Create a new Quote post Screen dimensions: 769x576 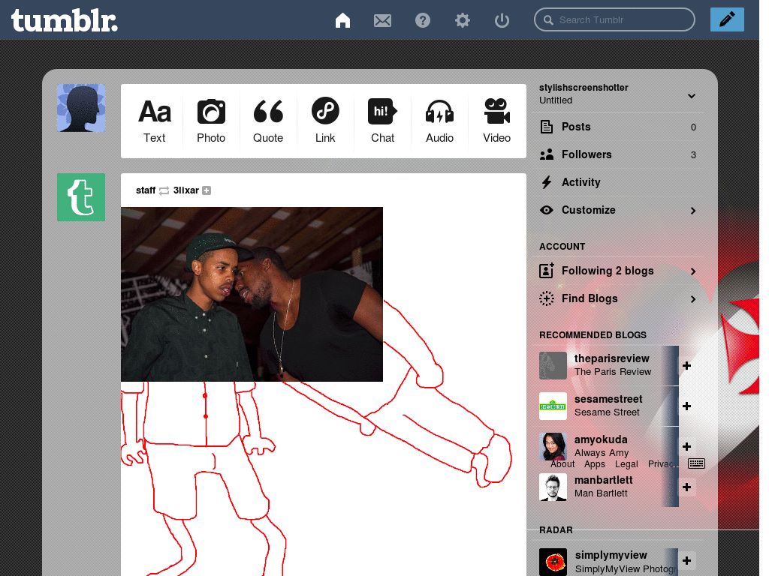(268, 121)
